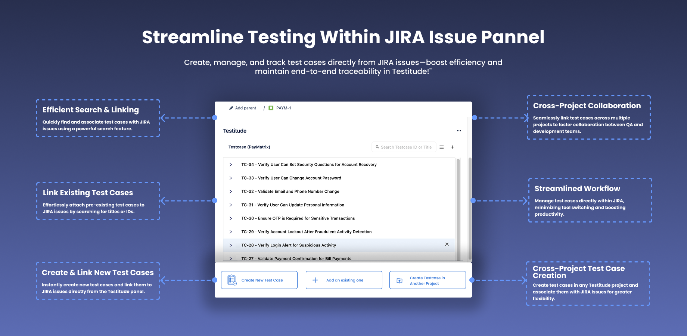Expand test case TC-34 chevron
The image size is (687, 336).
231,165
